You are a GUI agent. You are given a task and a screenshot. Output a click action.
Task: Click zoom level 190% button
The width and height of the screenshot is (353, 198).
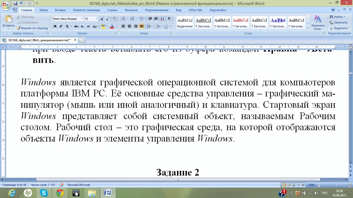(x=311, y=185)
